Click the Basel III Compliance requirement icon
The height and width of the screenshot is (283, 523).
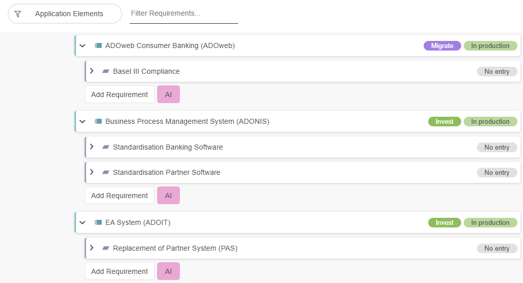point(105,71)
